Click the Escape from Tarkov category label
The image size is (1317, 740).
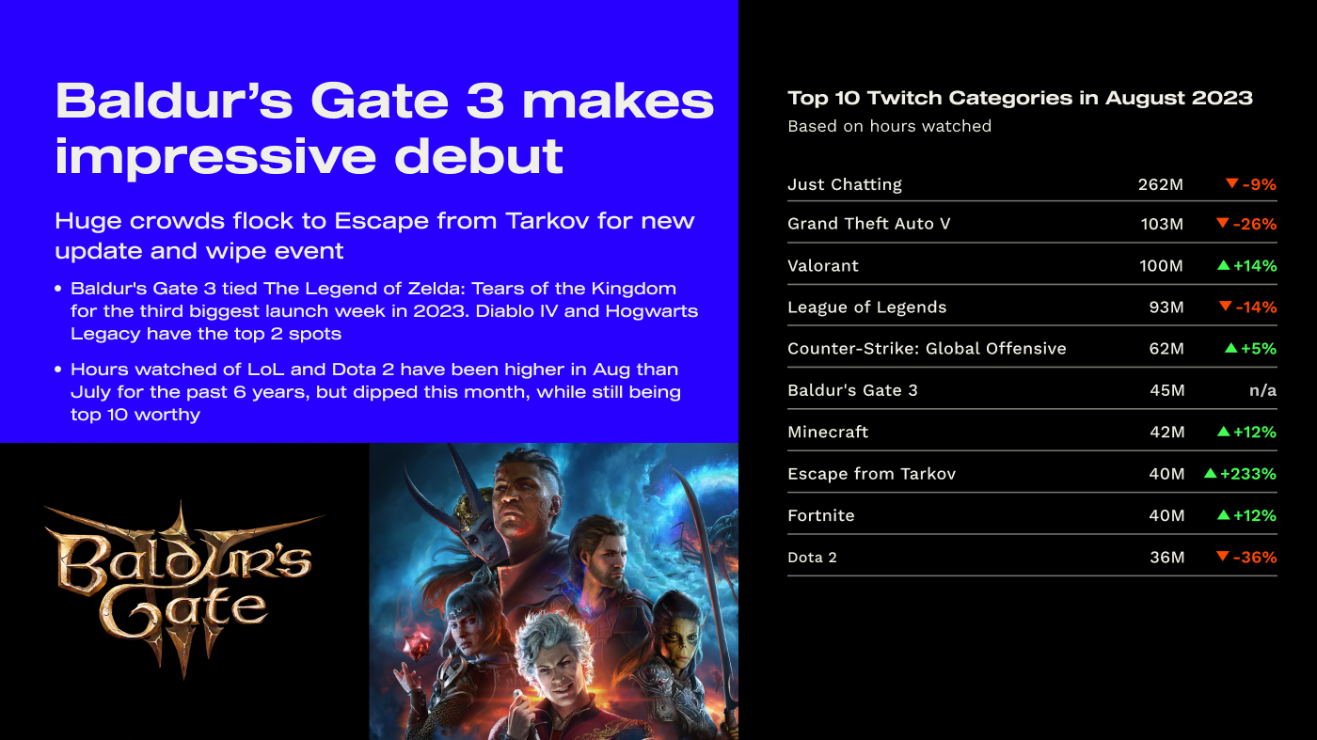871,474
